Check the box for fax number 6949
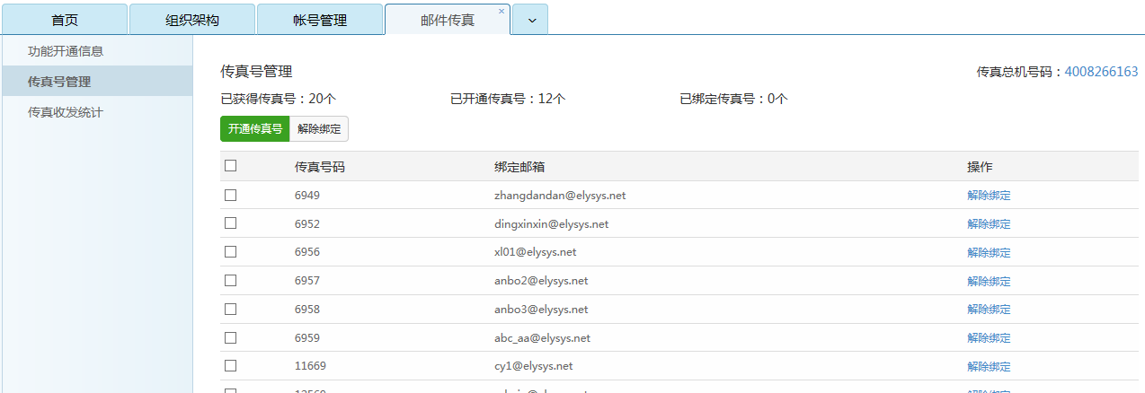Screen dimensions: 1145x393 231,195
